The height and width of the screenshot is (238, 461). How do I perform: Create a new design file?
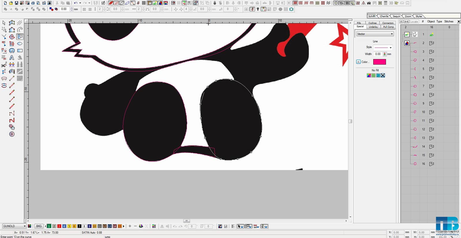[x=5, y=3]
